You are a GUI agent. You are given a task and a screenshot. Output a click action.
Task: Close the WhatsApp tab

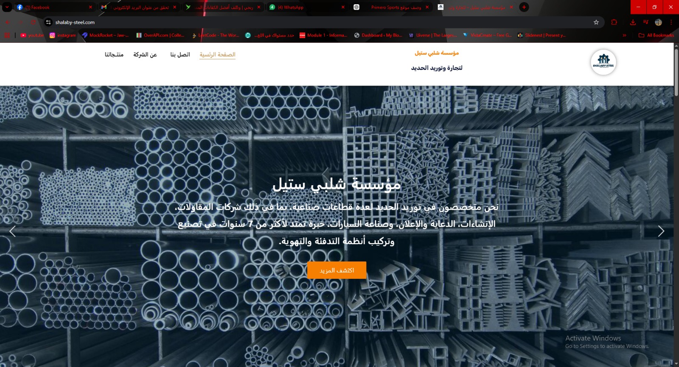click(x=343, y=7)
